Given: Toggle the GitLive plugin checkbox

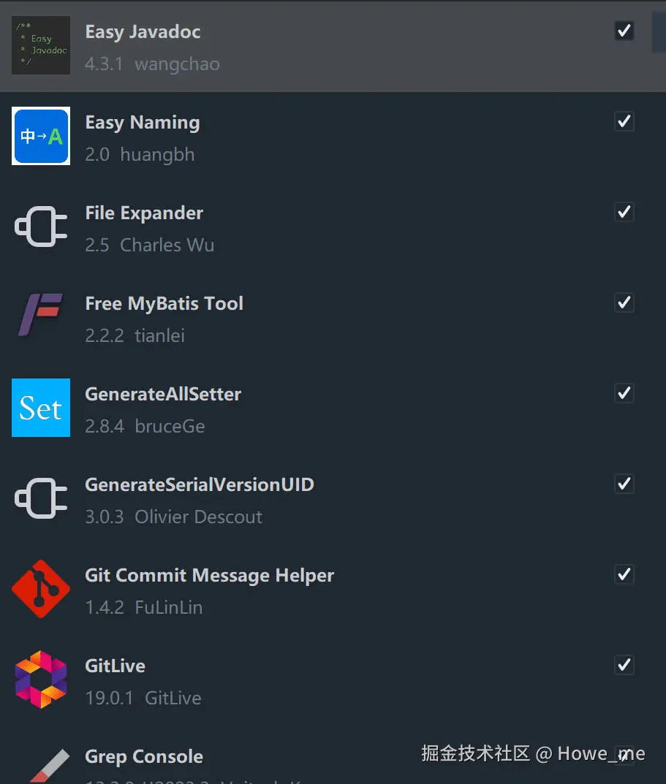Looking at the screenshot, I should coord(624,665).
